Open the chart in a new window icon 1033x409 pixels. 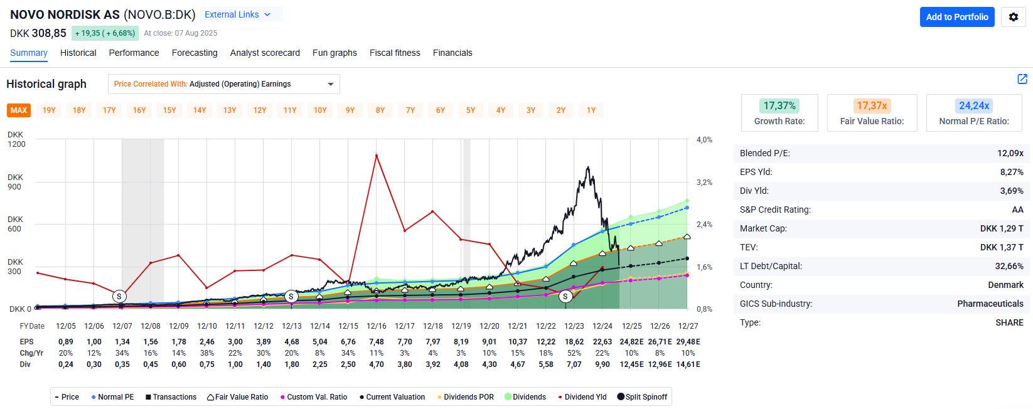1022,79
